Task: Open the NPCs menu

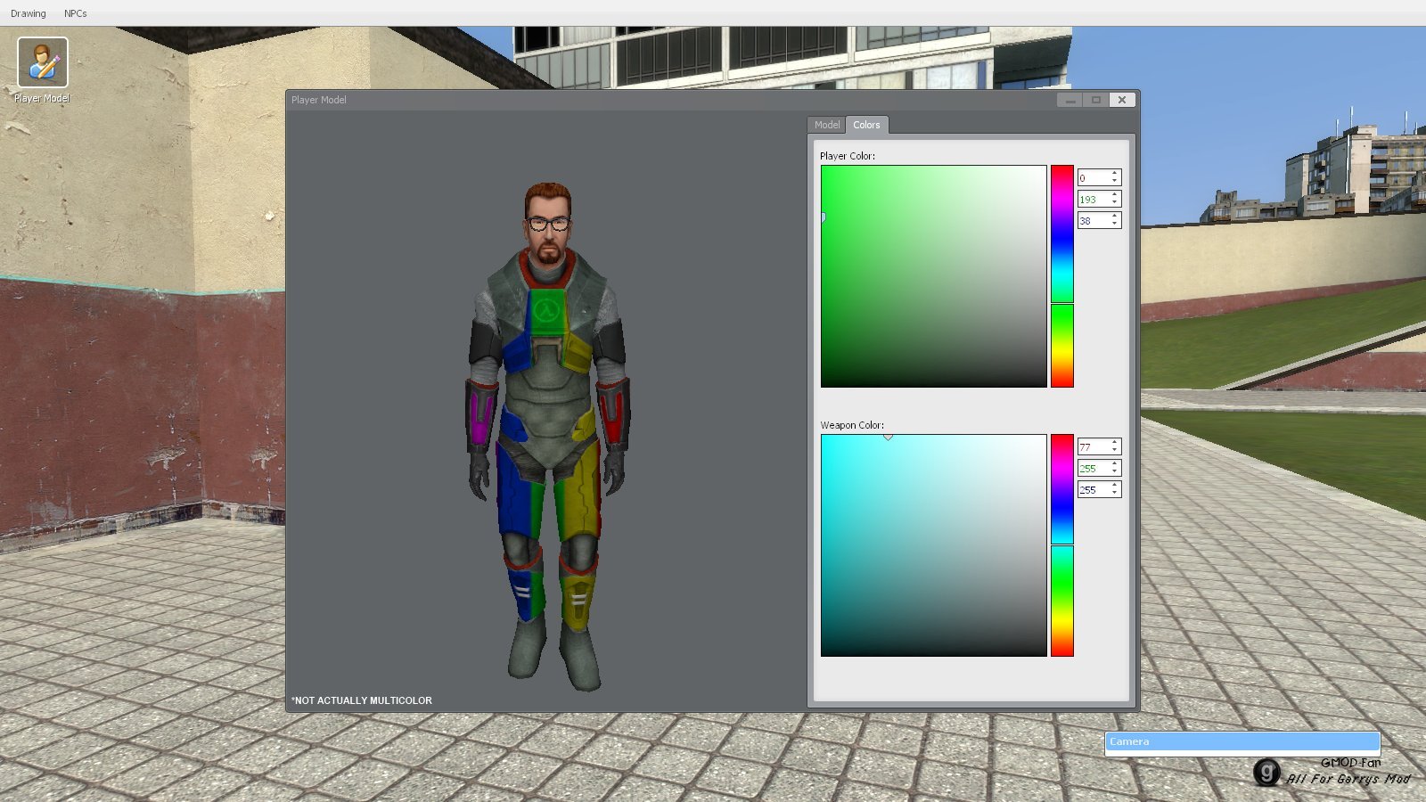Action: coord(76,13)
